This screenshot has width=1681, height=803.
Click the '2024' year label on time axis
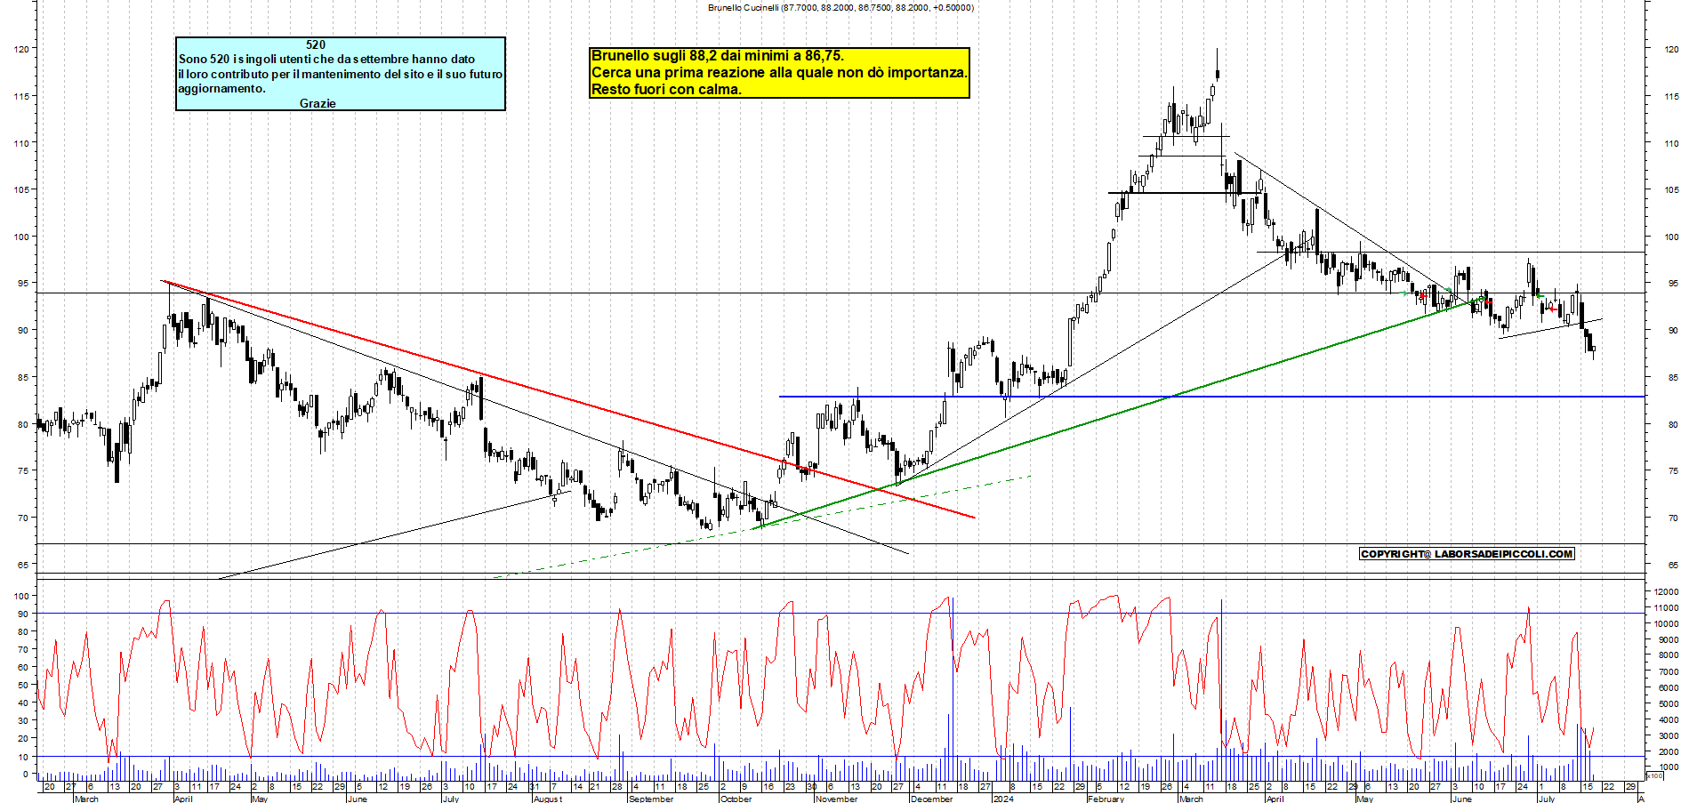tap(1003, 799)
